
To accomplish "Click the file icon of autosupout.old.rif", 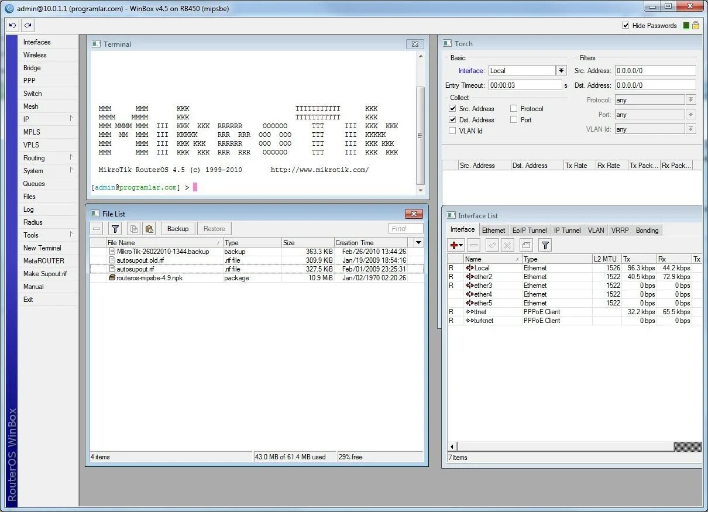I will pos(112,260).
